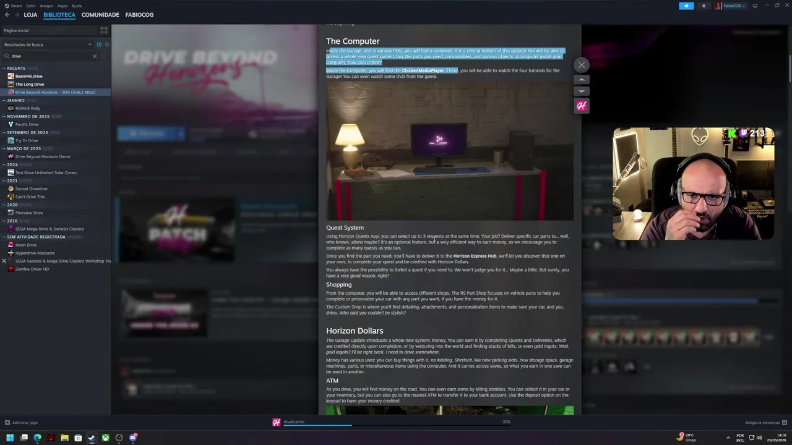Open Steam from the Windows taskbar
Viewport: 792px width, 445px height.
point(92,438)
